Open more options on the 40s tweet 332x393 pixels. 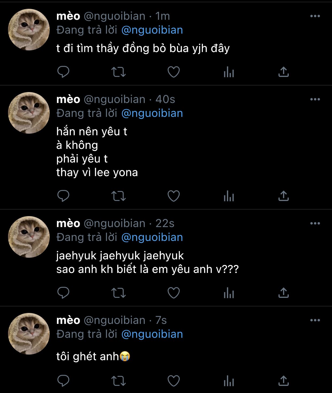[x=315, y=100]
